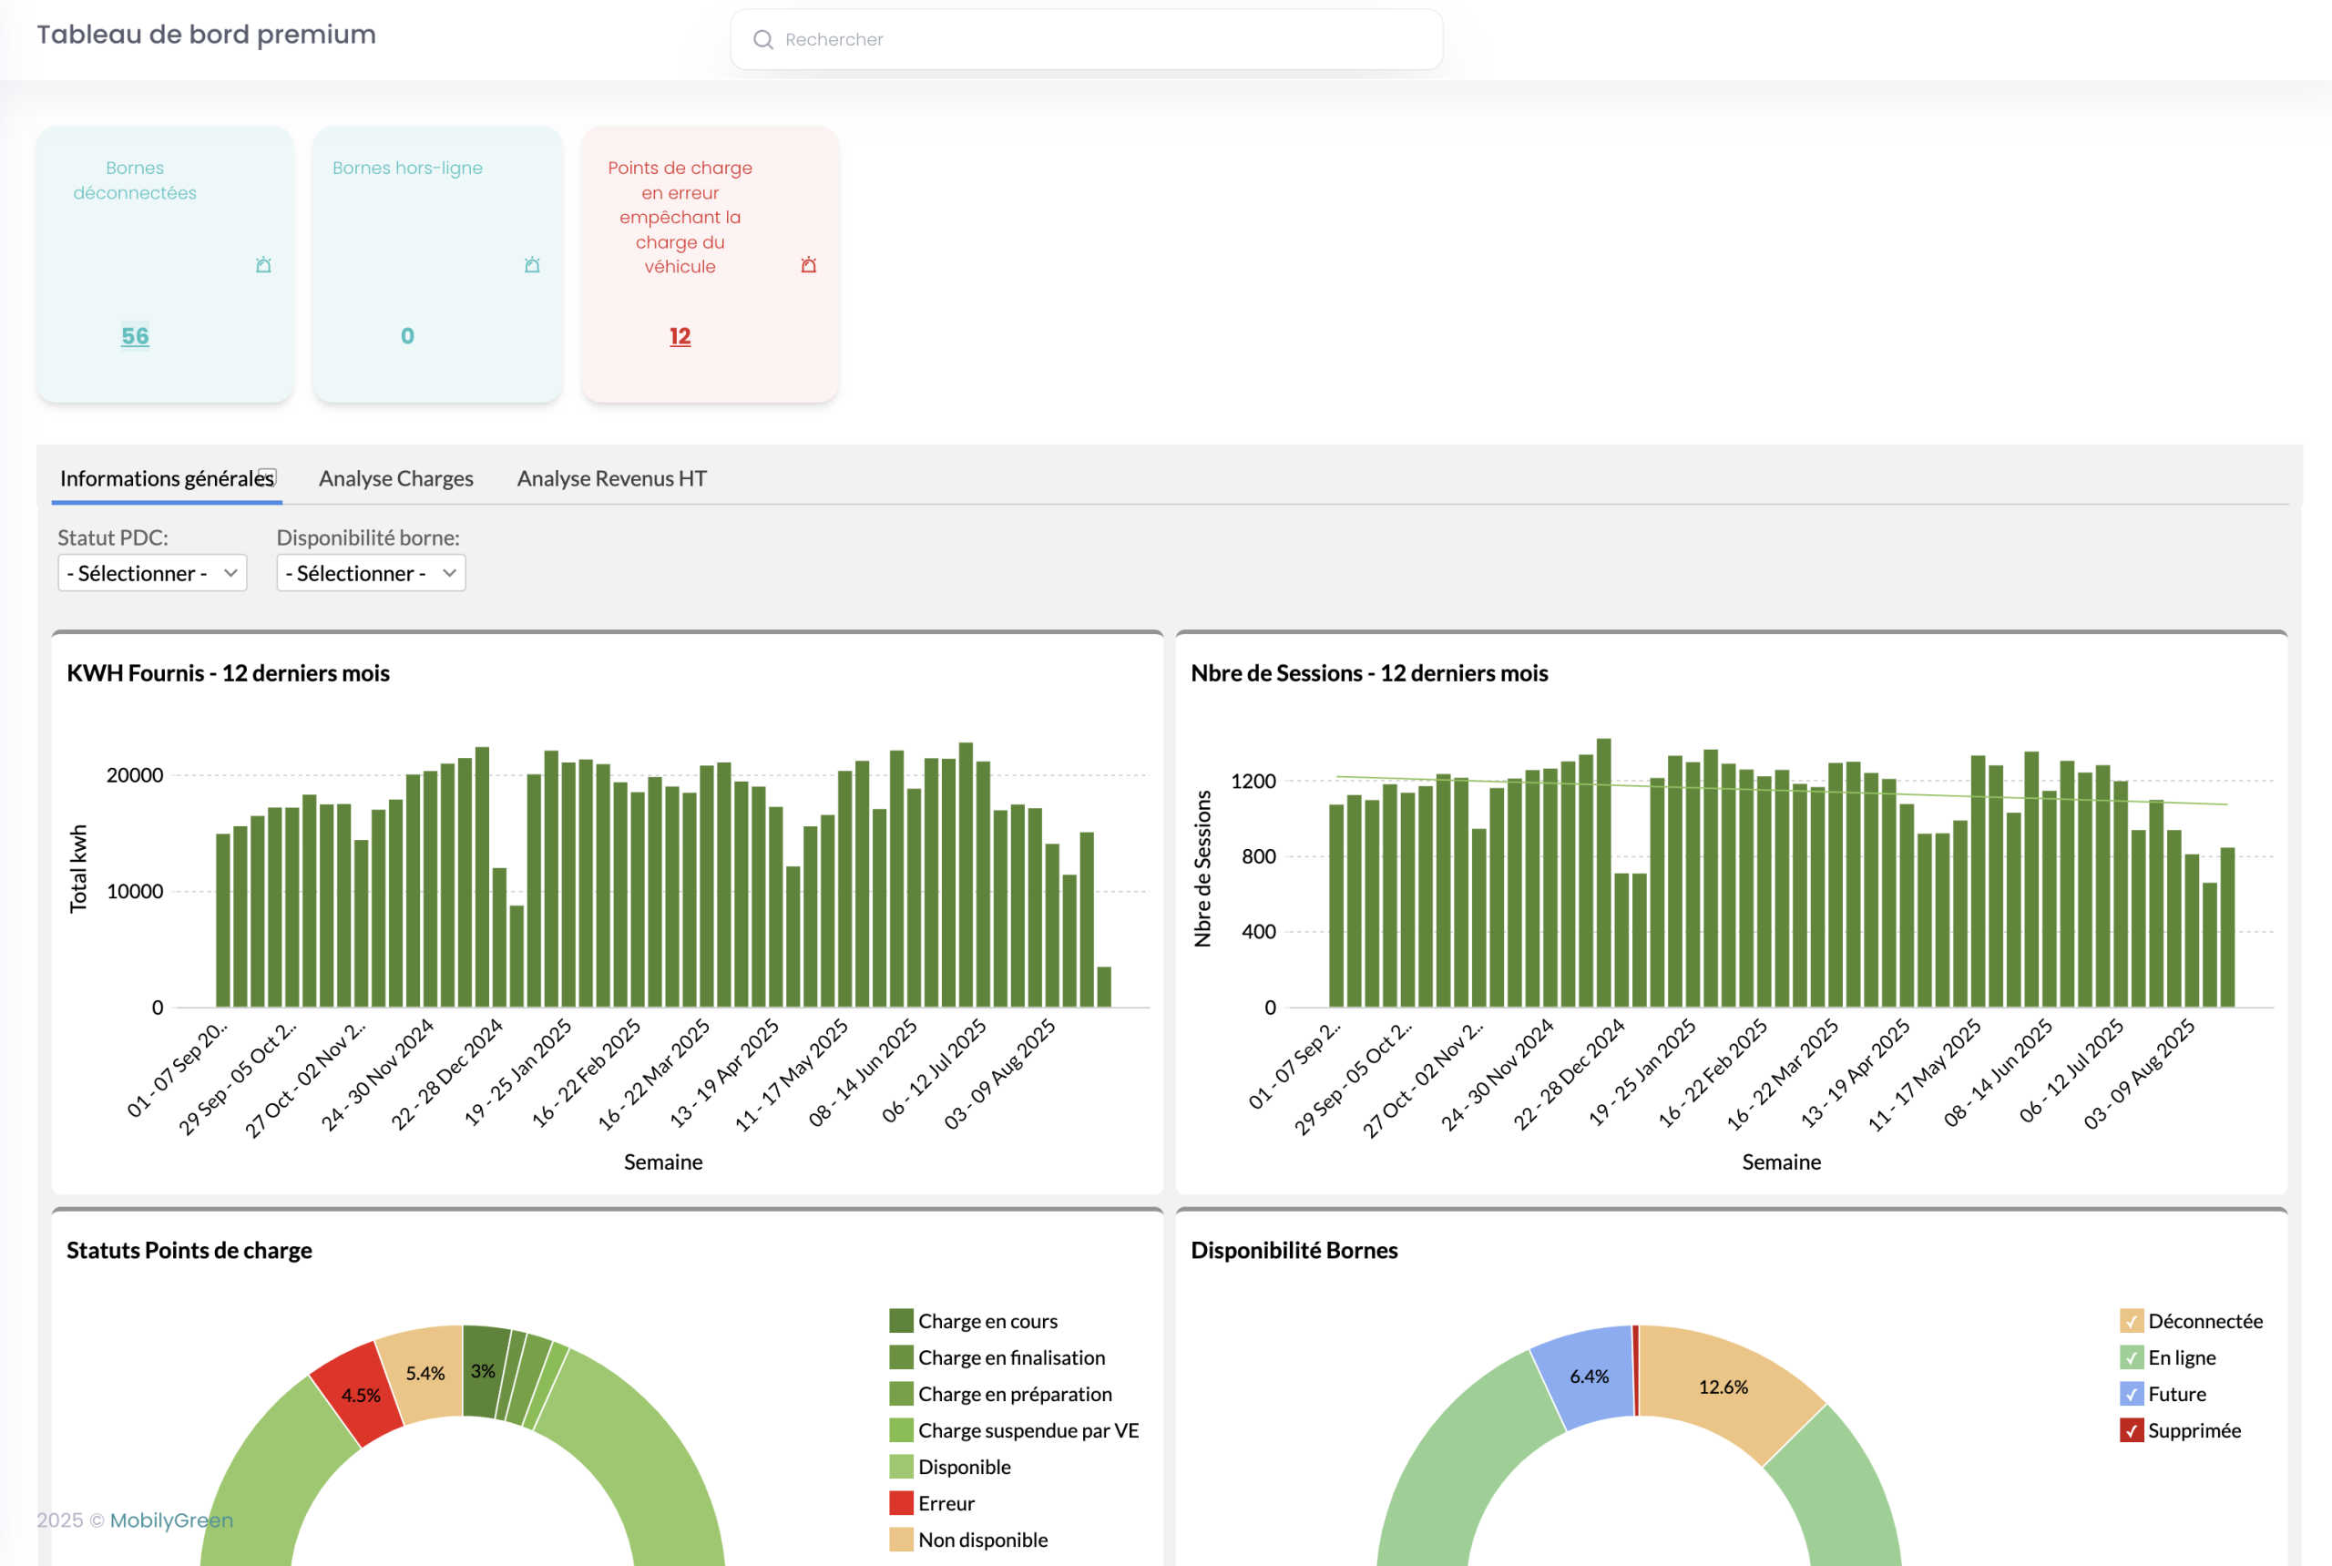Click the vertical Nbre de Sessions axis label
The image size is (2332, 1566).
(x=1202, y=869)
